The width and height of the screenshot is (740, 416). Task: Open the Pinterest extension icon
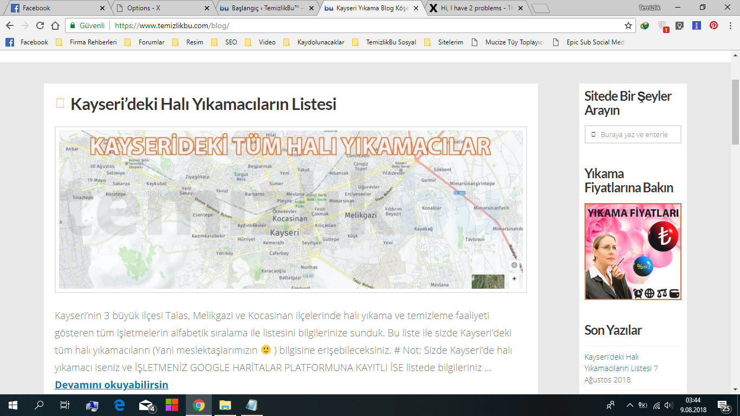714,25
